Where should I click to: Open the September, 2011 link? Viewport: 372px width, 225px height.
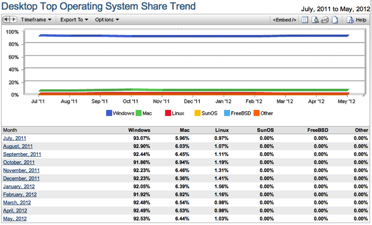coord(22,154)
